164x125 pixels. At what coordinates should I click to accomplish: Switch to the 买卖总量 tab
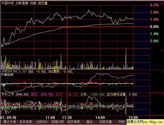(x=105, y=122)
